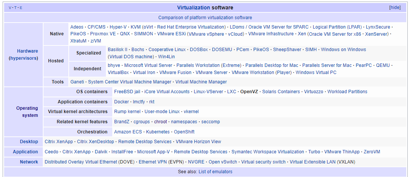Open the Win4Lin link
The width and height of the screenshot is (410, 177).
(x=166, y=56)
